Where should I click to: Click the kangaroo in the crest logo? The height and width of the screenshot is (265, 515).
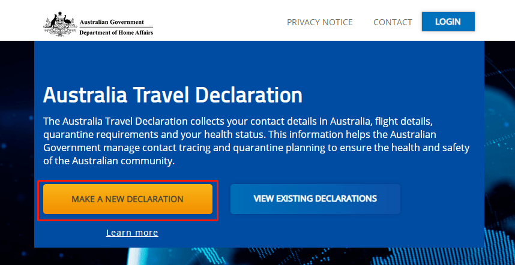pos(51,23)
